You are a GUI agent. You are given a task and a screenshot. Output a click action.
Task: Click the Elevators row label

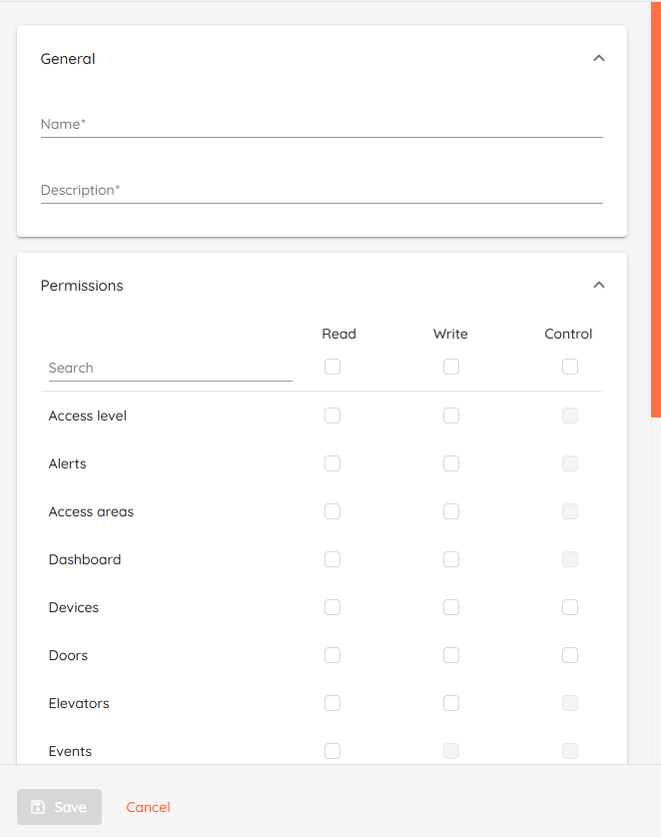click(x=79, y=704)
